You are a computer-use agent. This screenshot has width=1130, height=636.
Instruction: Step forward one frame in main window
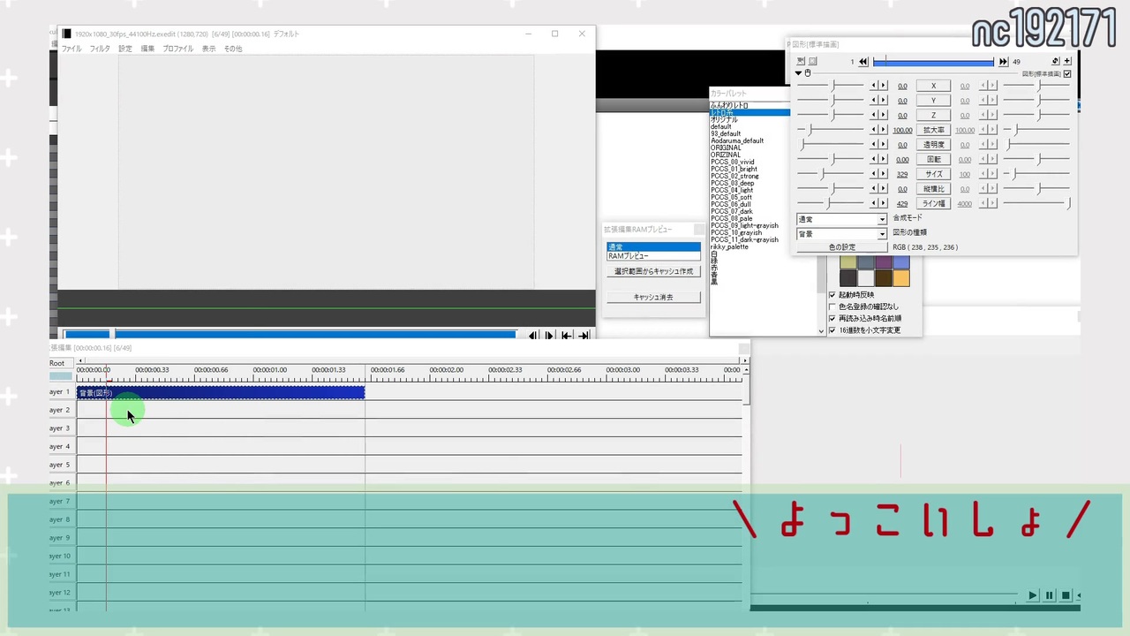[x=549, y=336]
